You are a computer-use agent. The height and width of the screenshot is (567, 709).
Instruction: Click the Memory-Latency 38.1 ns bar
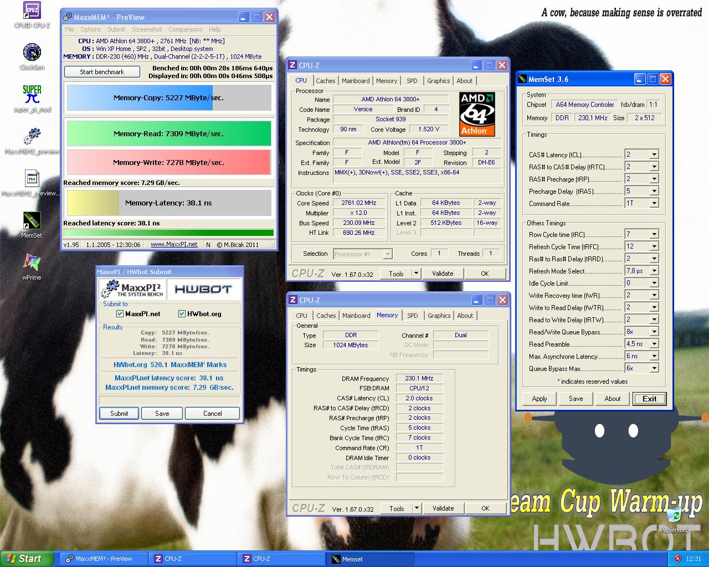click(169, 203)
